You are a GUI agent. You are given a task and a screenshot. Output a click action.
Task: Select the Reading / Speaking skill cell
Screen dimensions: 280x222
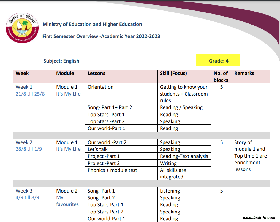point(181,107)
